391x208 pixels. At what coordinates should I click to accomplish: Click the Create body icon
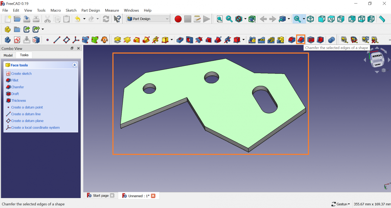coord(8,40)
